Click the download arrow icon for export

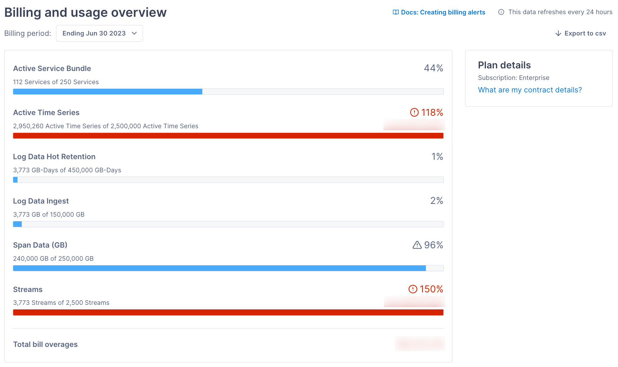pos(558,34)
